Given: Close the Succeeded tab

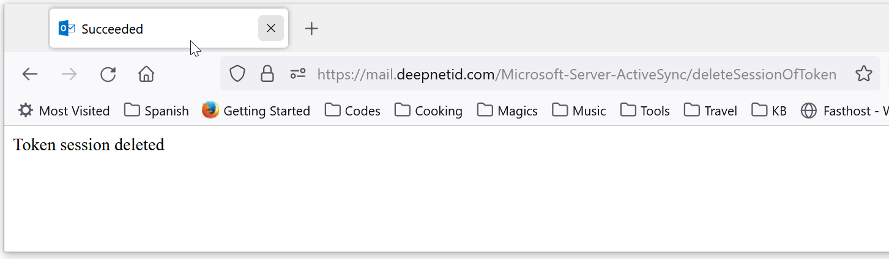Looking at the screenshot, I should click(x=271, y=29).
